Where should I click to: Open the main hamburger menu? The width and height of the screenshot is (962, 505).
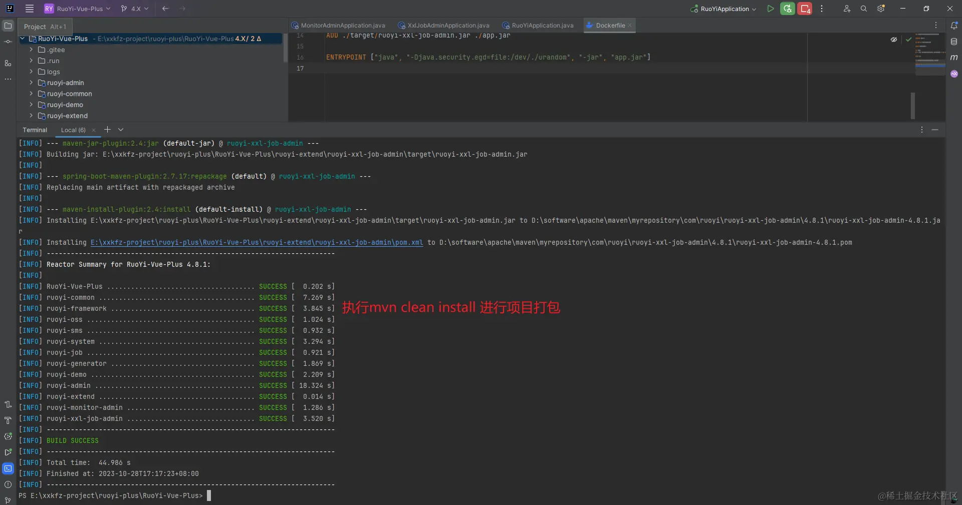tap(30, 9)
